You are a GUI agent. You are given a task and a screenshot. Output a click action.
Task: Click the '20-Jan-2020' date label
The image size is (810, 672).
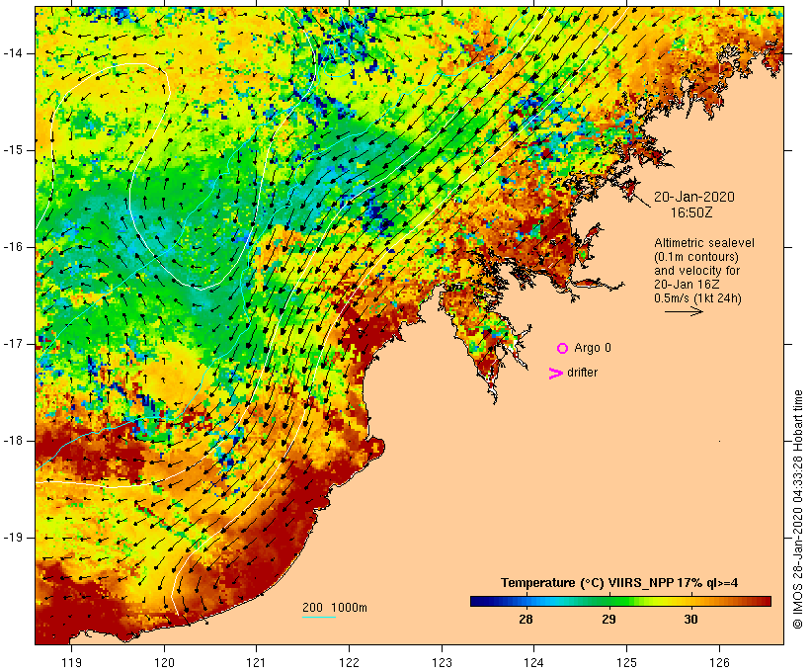click(x=693, y=197)
